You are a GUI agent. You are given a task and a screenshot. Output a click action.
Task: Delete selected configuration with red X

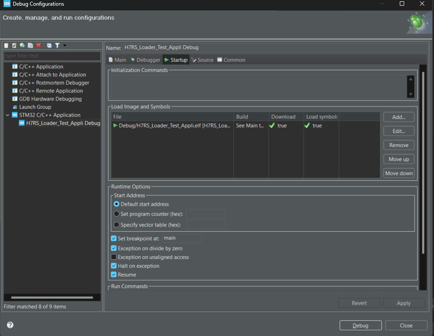click(x=39, y=46)
